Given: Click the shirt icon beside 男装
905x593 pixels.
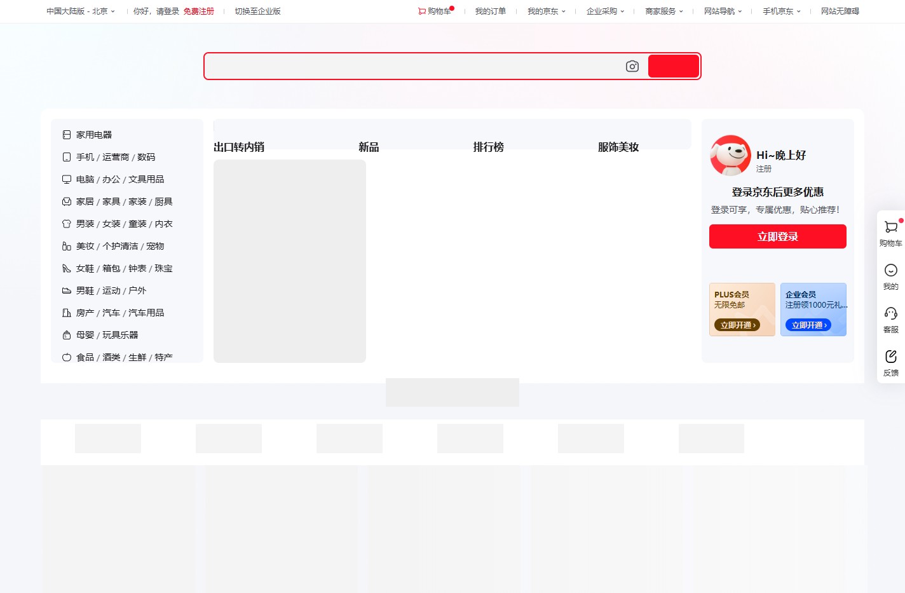Looking at the screenshot, I should (x=67, y=224).
